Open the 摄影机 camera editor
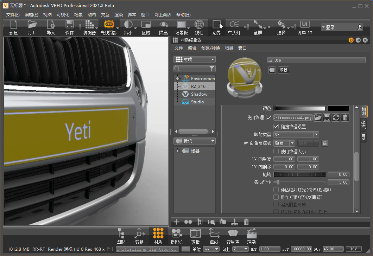 [x=177, y=236]
